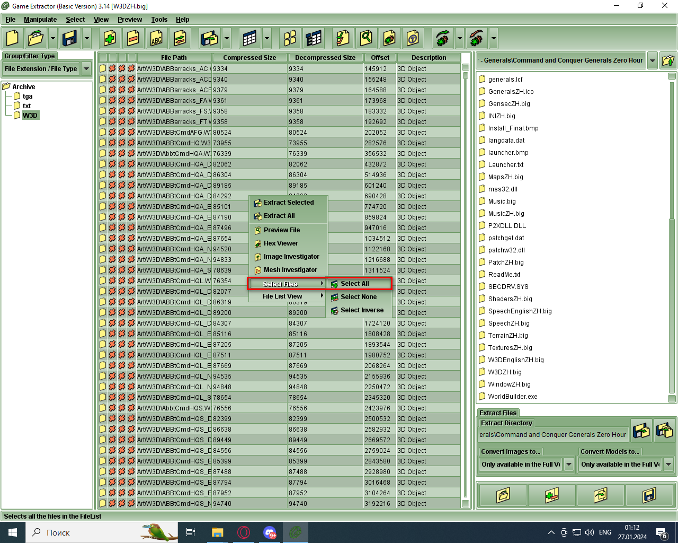The image size is (678, 543).
Task: Expand red-arrow plugin dropdown arrow
Action: pos(493,38)
